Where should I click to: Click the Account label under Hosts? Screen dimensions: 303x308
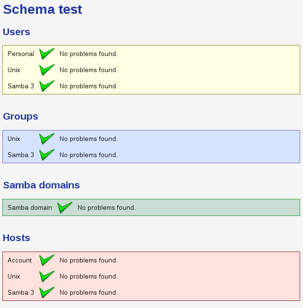pyautogui.click(x=20, y=261)
